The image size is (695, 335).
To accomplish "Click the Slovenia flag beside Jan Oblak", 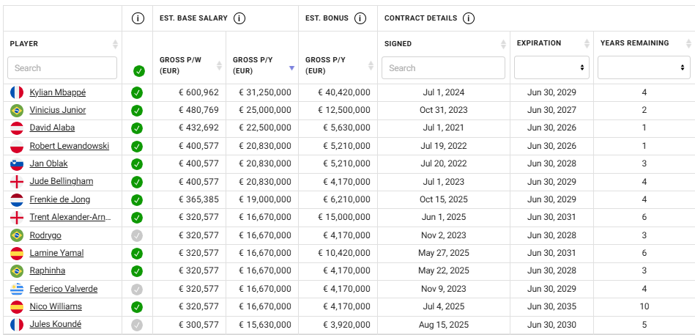I will point(17,164).
